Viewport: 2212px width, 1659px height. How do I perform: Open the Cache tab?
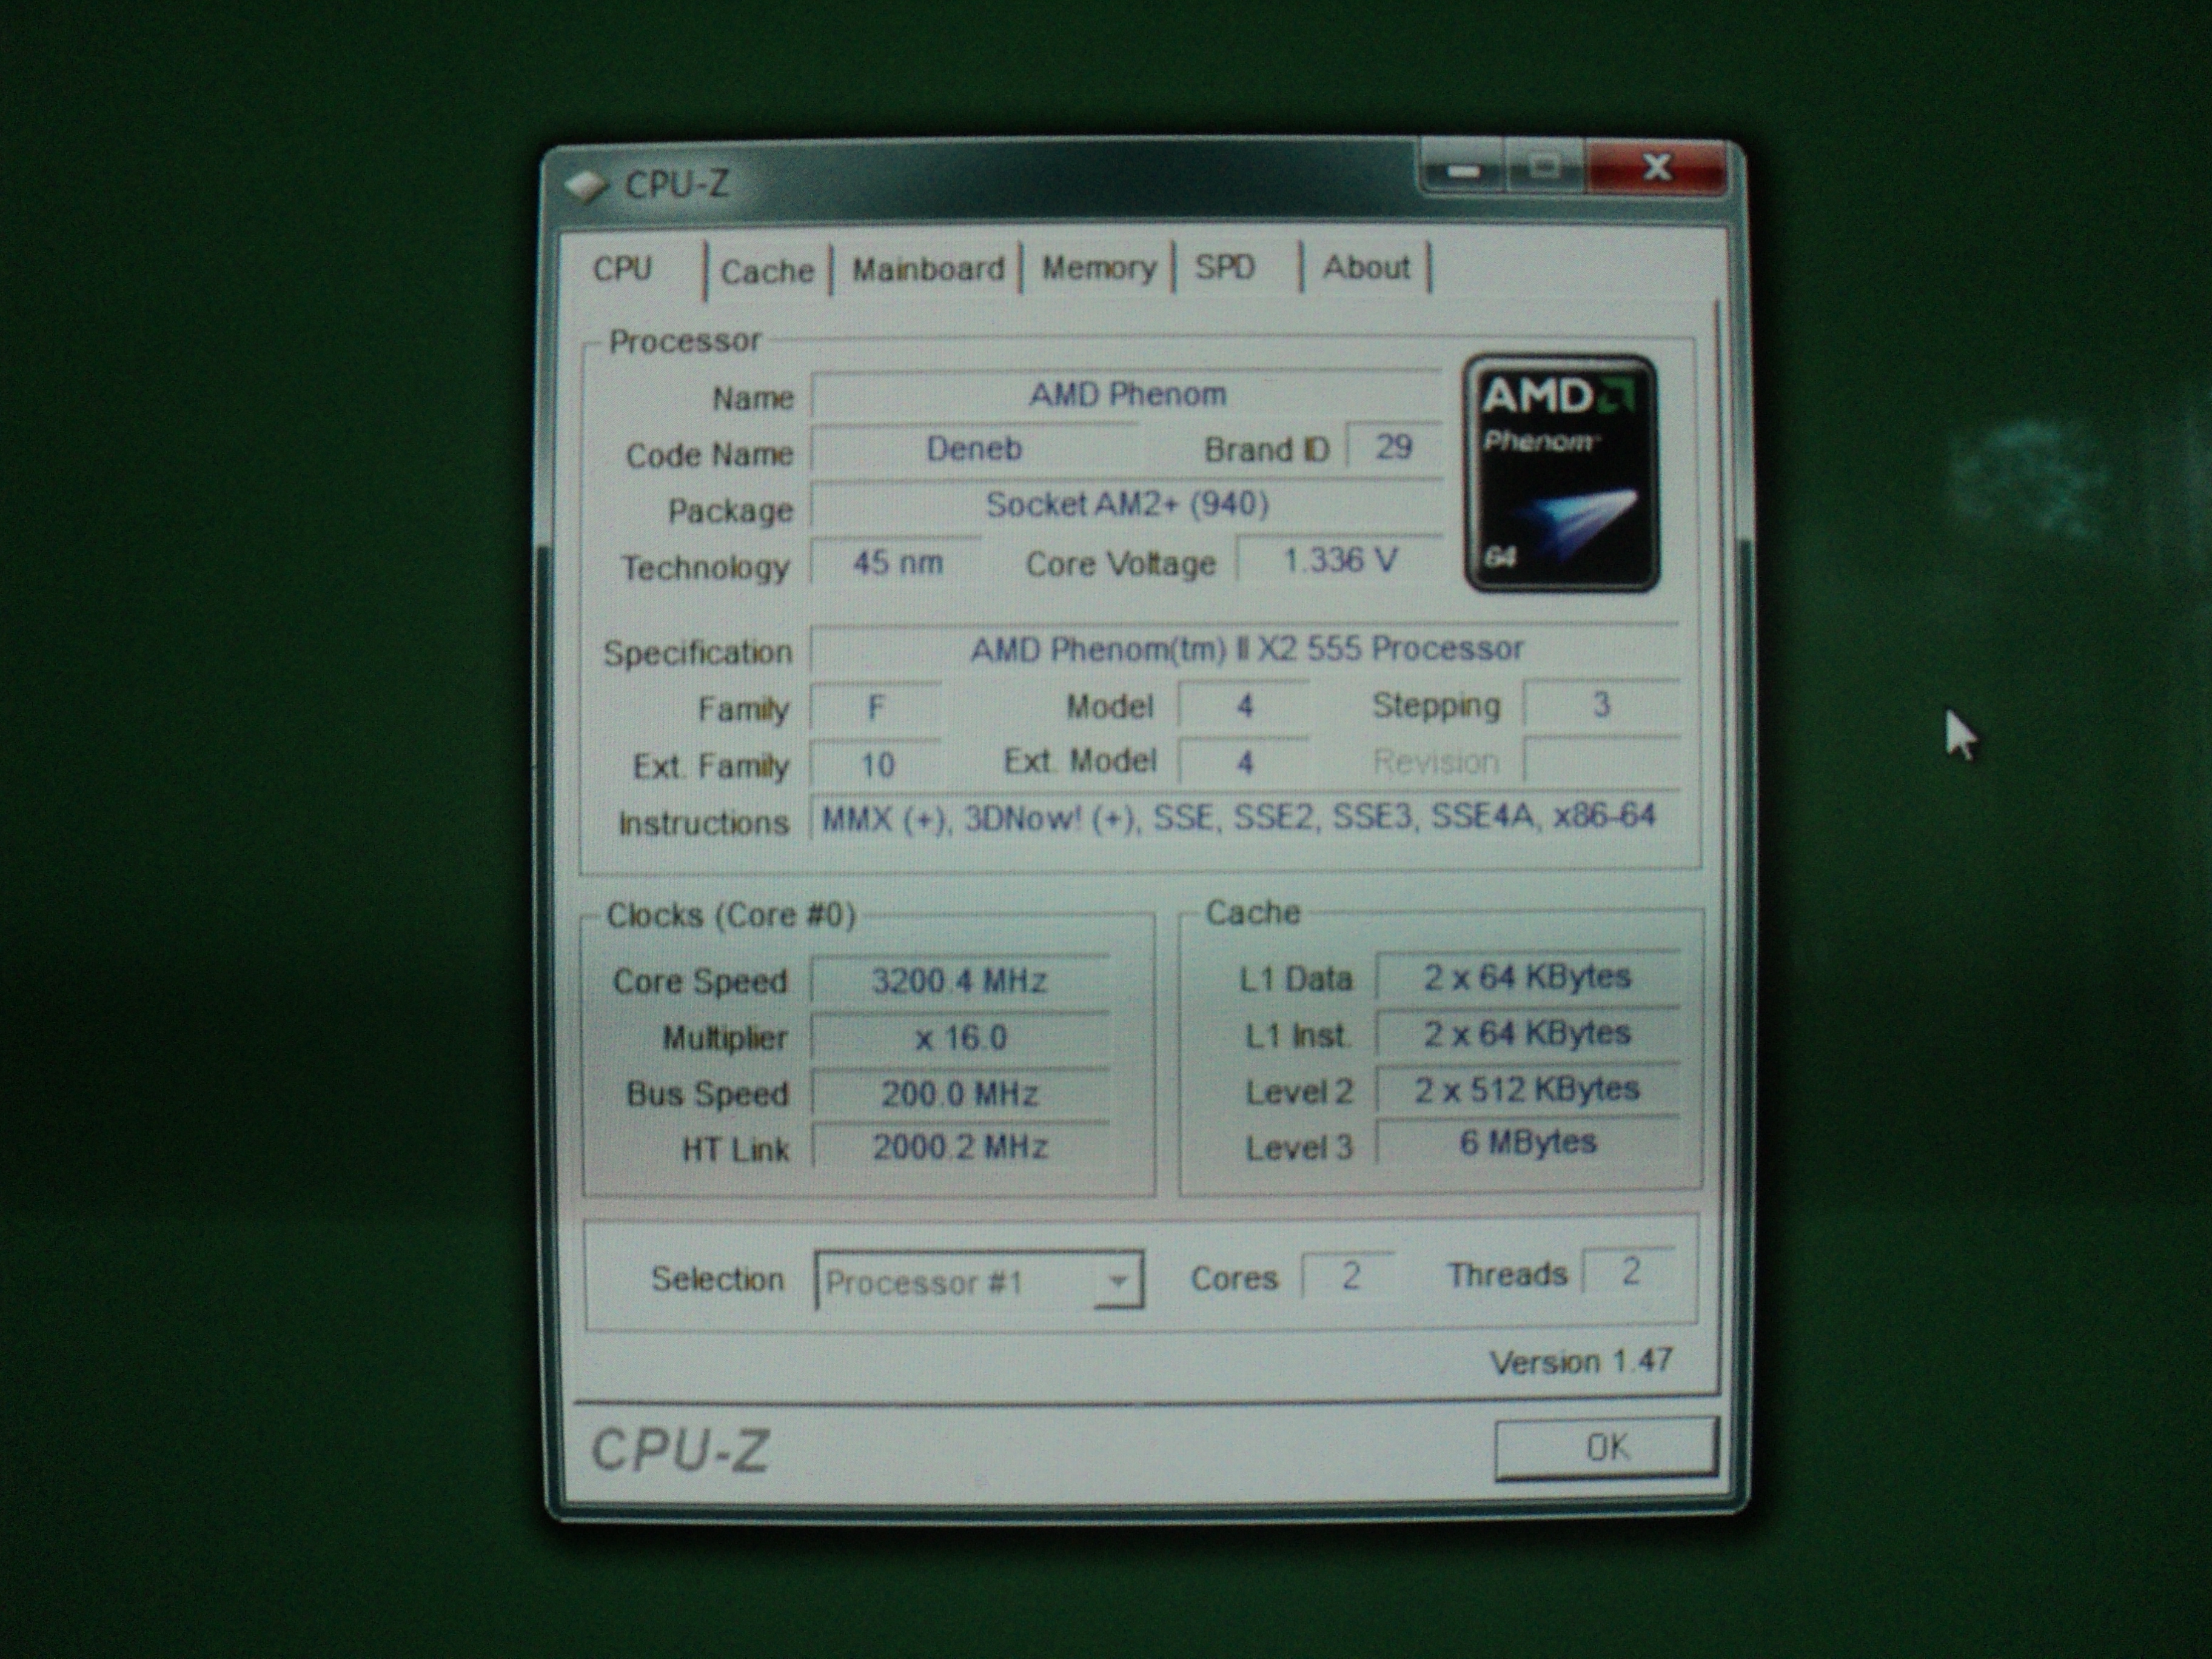[768, 271]
